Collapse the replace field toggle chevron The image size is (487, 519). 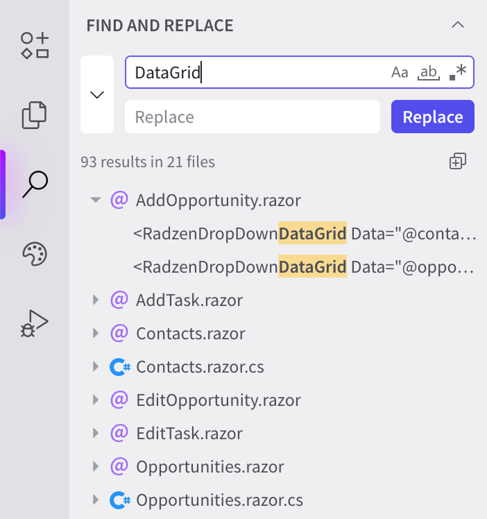97,94
